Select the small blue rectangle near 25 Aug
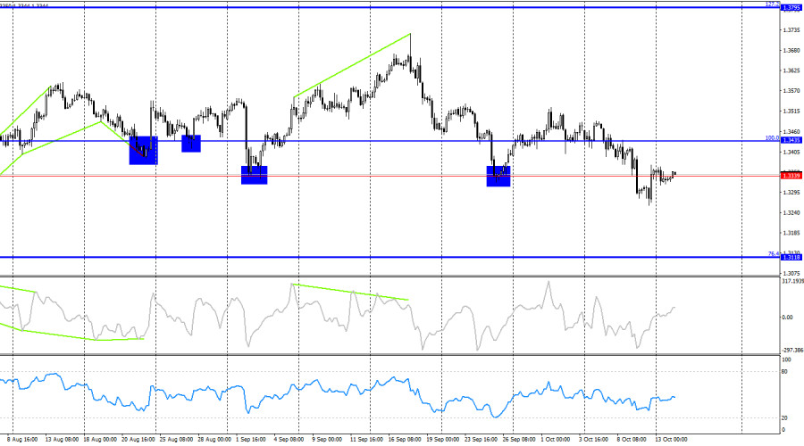804x446 pixels. [191, 144]
